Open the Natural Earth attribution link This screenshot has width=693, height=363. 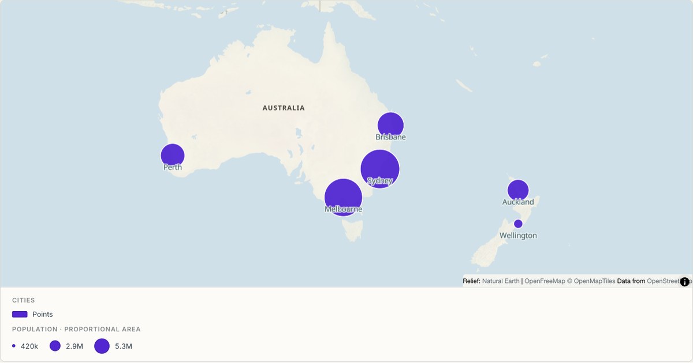(501, 281)
